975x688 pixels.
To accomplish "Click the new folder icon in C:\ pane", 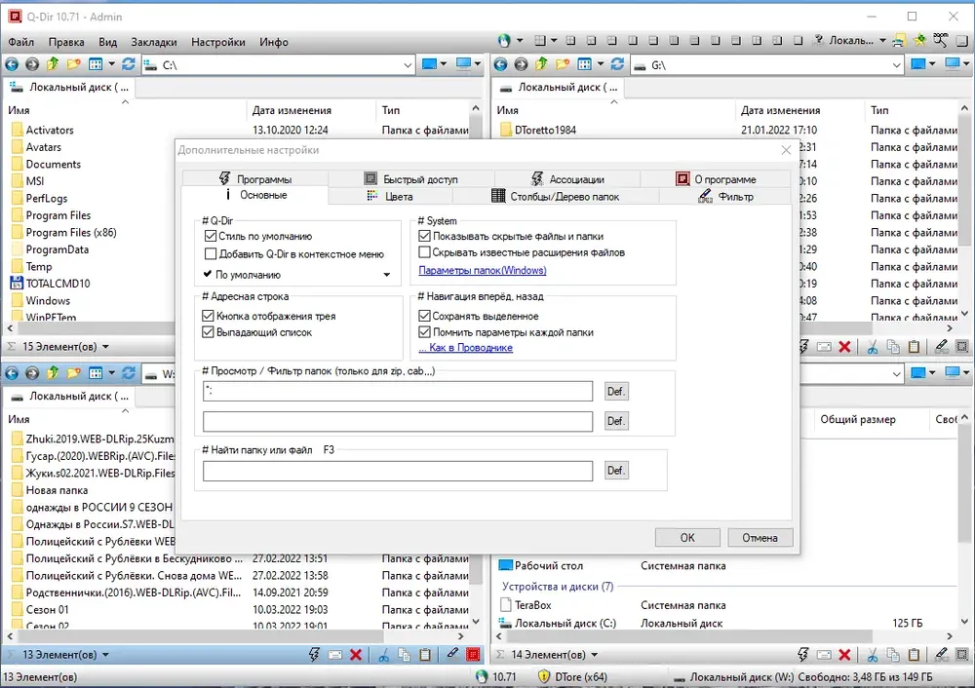I will (74, 64).
